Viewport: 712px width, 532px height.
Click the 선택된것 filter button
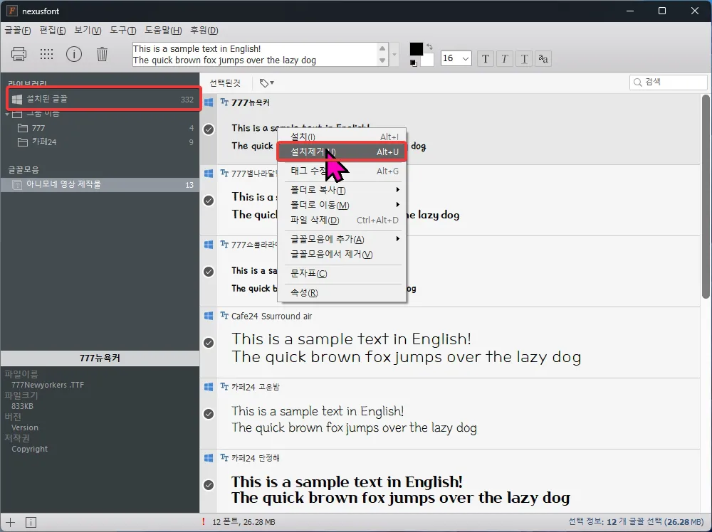225,83
